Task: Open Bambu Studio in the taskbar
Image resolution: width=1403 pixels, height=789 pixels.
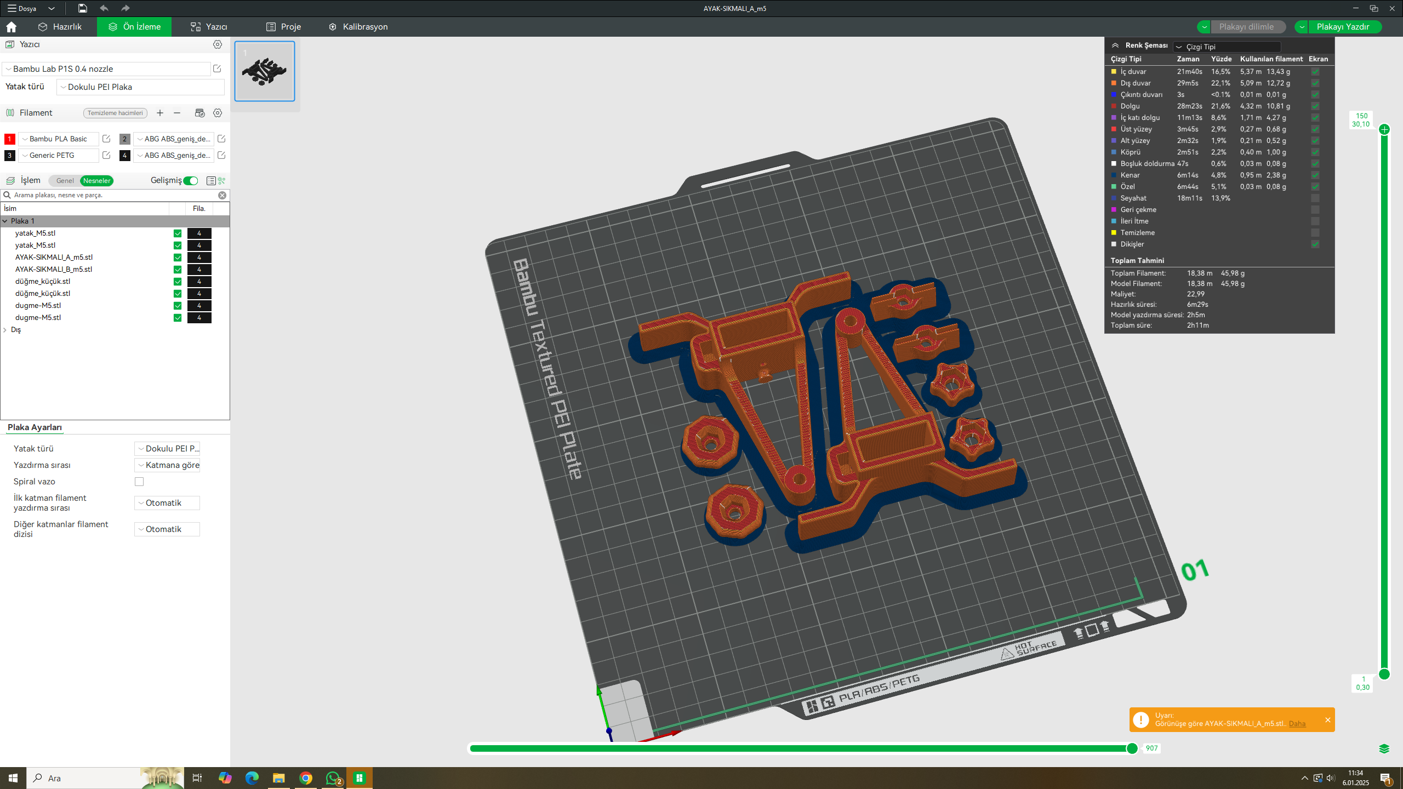Action: (360, 778)
